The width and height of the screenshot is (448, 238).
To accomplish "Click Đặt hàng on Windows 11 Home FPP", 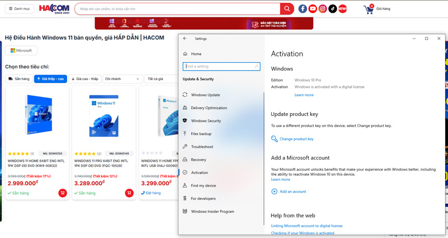I will coord(151,193).
